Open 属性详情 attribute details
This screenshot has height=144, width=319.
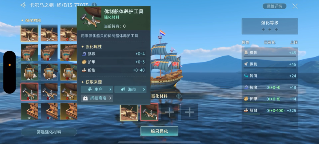[x=274, y=6]
